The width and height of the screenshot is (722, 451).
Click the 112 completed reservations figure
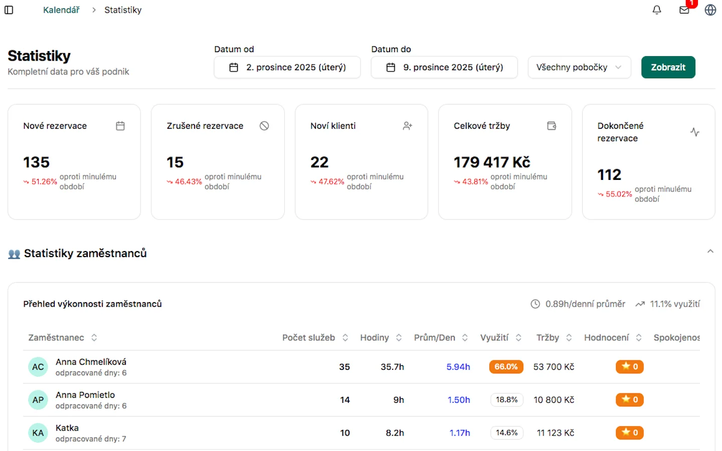click(x=609, y=175)
